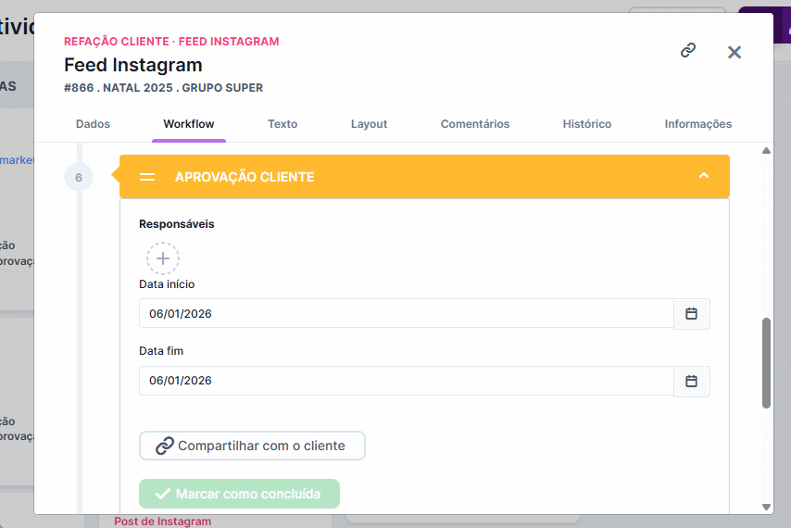This screenshot has height=528, width=791.
Task: Click the step 6 workflow circle marker
Action: click(x=79, y=177)
